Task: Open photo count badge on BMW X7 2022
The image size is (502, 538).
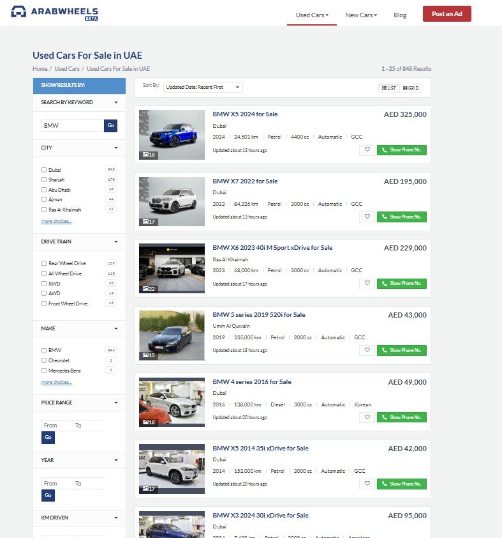Action: [149, 222]
